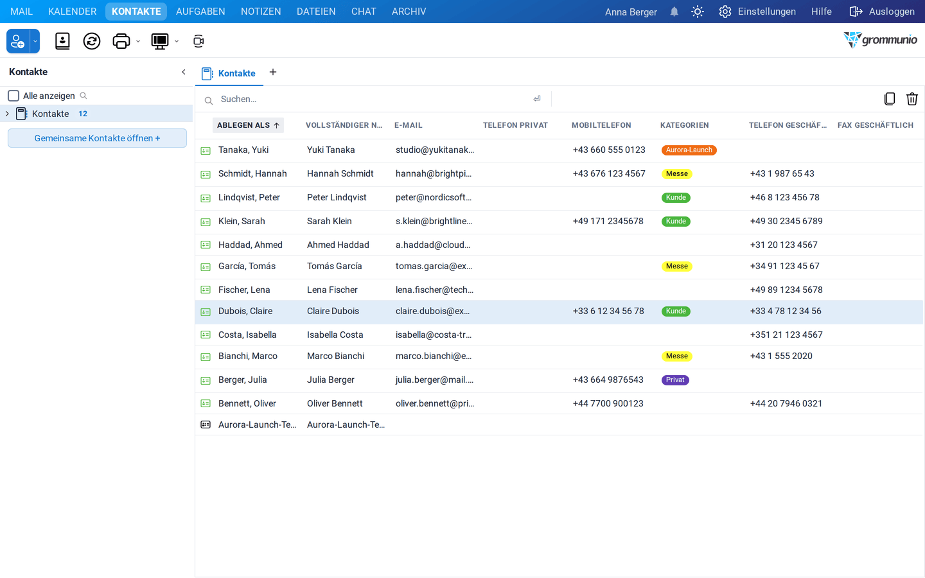Expand the Kontakte folder tree arrow
This screenshot has height=578, width=925.
(x=7, y=114)
